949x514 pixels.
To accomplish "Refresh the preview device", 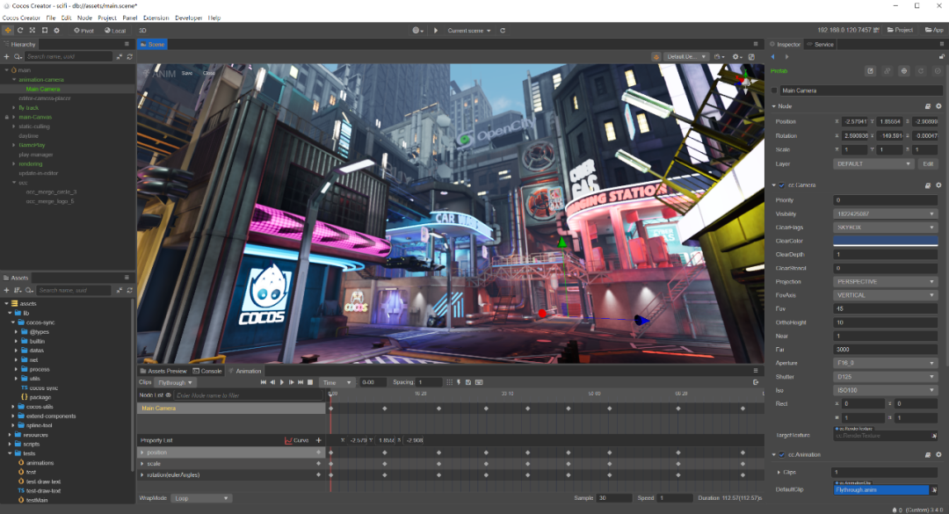I will [503, 30].
